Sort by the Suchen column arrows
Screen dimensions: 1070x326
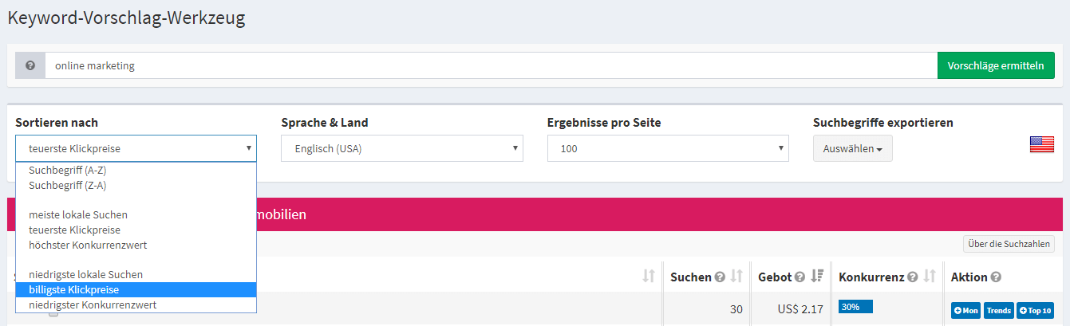pyautogui.click(x=736, y=277)
